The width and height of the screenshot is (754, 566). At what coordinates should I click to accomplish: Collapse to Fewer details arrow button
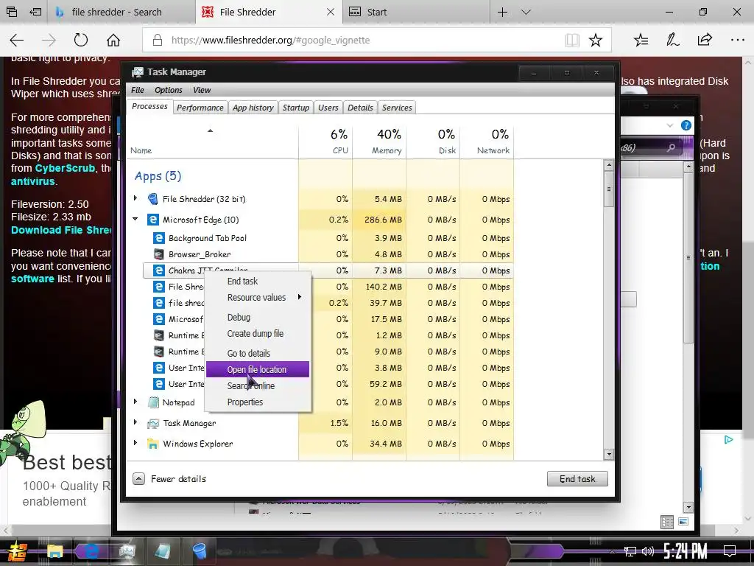pos(138,478)
